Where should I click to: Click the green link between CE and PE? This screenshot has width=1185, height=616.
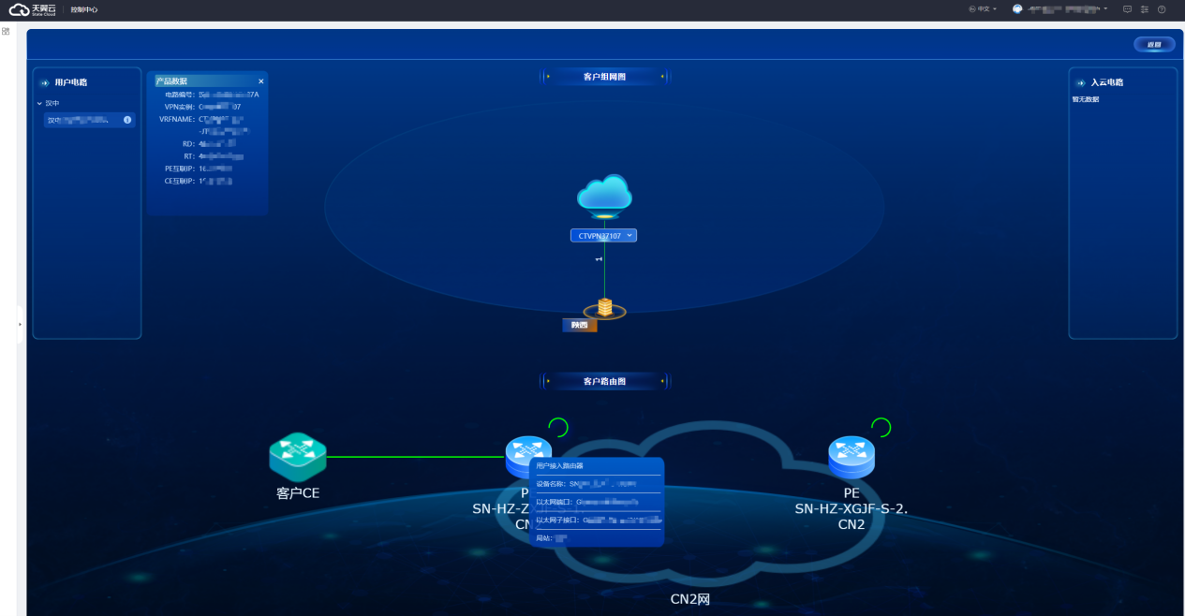[x=416, y=458]
